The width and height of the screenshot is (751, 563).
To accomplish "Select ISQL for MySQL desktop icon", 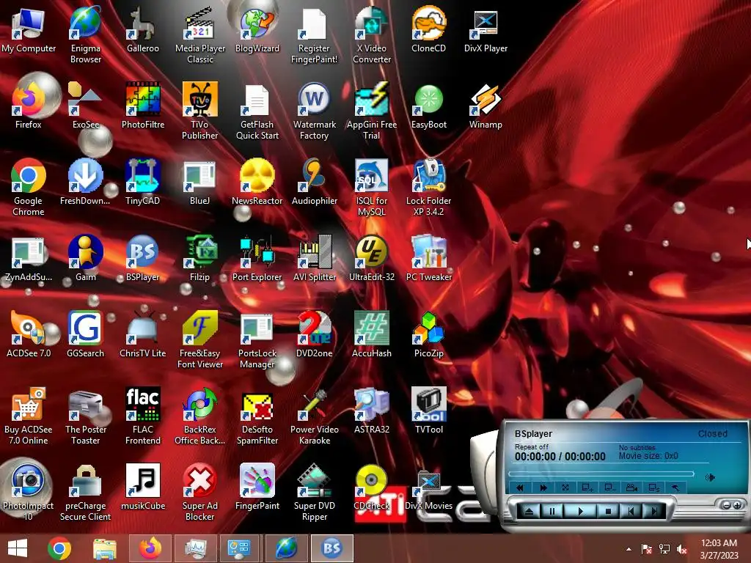I will 372,187.
